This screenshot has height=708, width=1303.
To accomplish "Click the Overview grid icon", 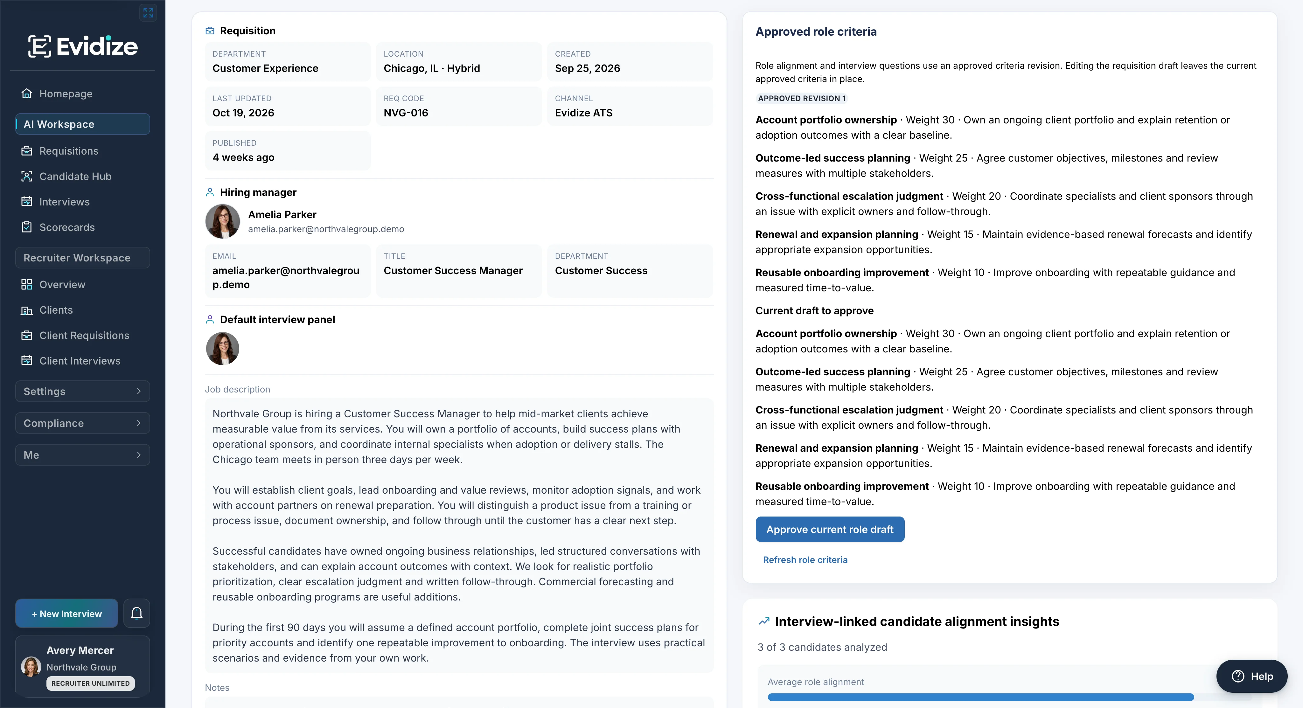I will pyautogui.click(x=27, y=284).
